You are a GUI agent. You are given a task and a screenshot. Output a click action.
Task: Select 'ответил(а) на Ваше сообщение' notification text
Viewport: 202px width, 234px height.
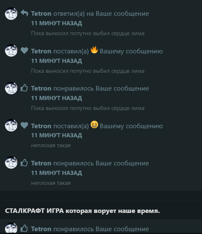click(x=101, y=14)
